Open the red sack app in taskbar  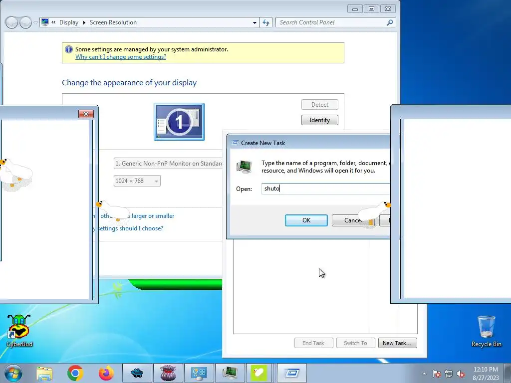coord(168,373)
